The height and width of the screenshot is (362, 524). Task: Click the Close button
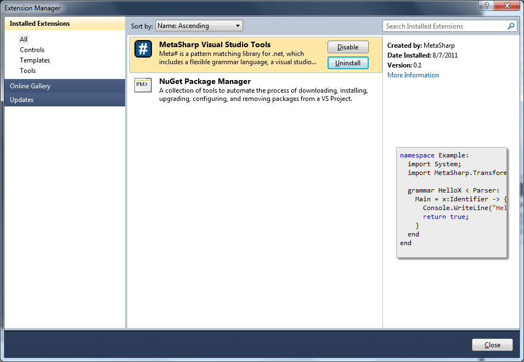pyautogui.click(x=492, y=344)
